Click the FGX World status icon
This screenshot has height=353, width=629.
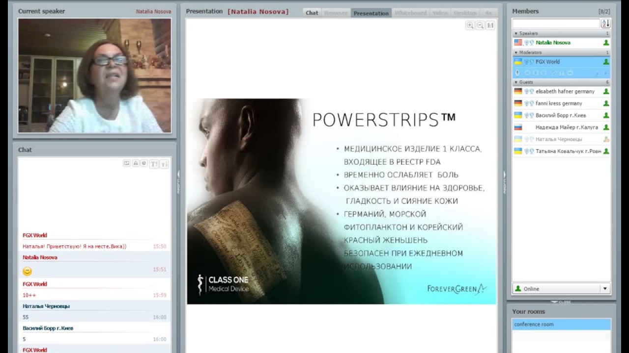606,62
